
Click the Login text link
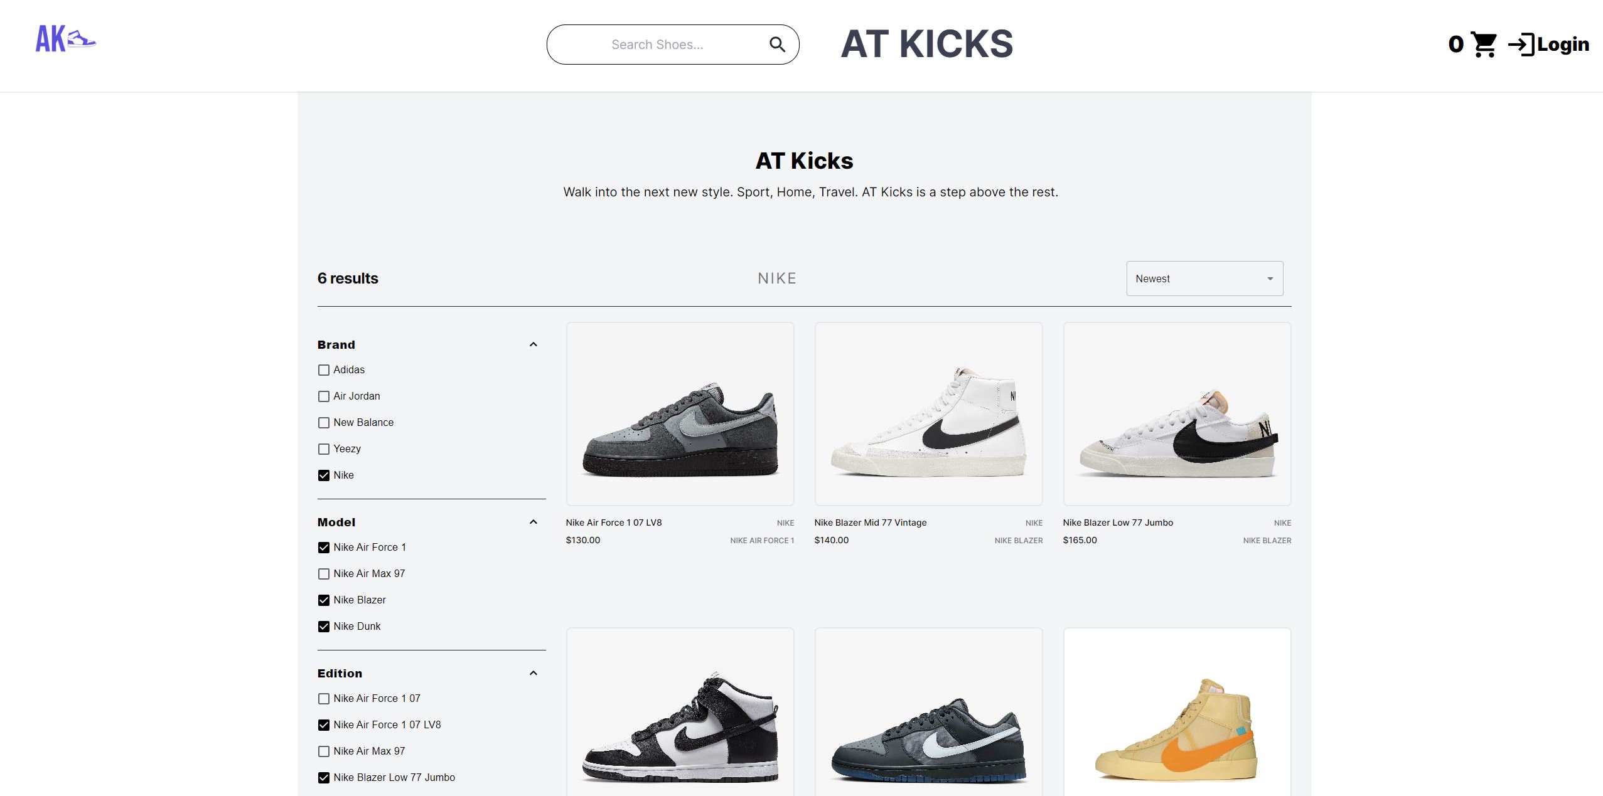[x=1563, y=45]
